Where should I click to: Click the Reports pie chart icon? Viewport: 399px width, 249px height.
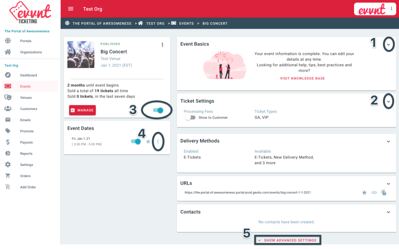(8, 153)
